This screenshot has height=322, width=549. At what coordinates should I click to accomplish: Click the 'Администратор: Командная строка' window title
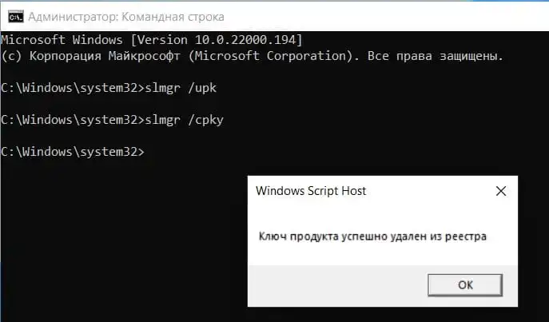(126, 17)
